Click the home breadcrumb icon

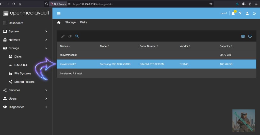(x=59, y=22)
